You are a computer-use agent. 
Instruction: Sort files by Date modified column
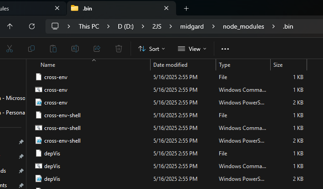[170, 65]
